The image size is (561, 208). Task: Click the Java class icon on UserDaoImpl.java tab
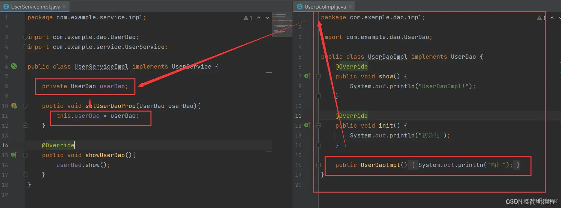tap(299, 7)
